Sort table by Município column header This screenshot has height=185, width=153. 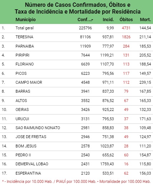(x=26, y=19)
